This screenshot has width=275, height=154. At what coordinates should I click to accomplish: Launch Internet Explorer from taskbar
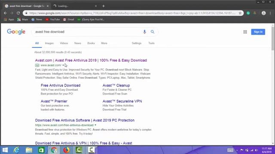pyautogui.click(x=16, y=150)
